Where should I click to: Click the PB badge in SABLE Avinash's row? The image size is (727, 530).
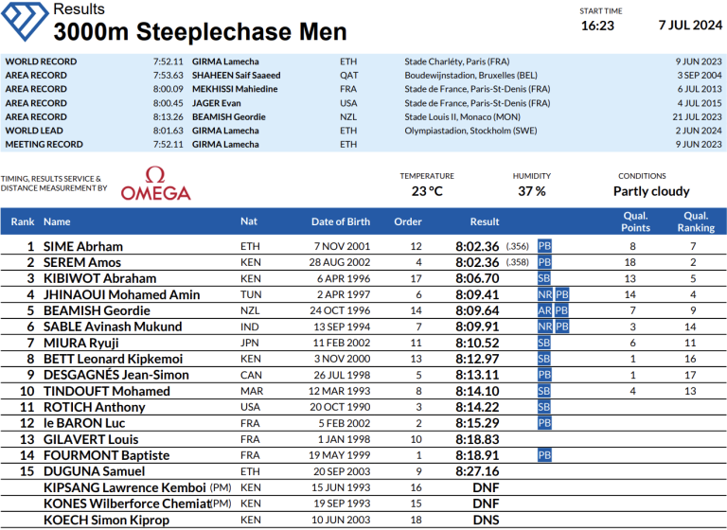click(561, 327)
